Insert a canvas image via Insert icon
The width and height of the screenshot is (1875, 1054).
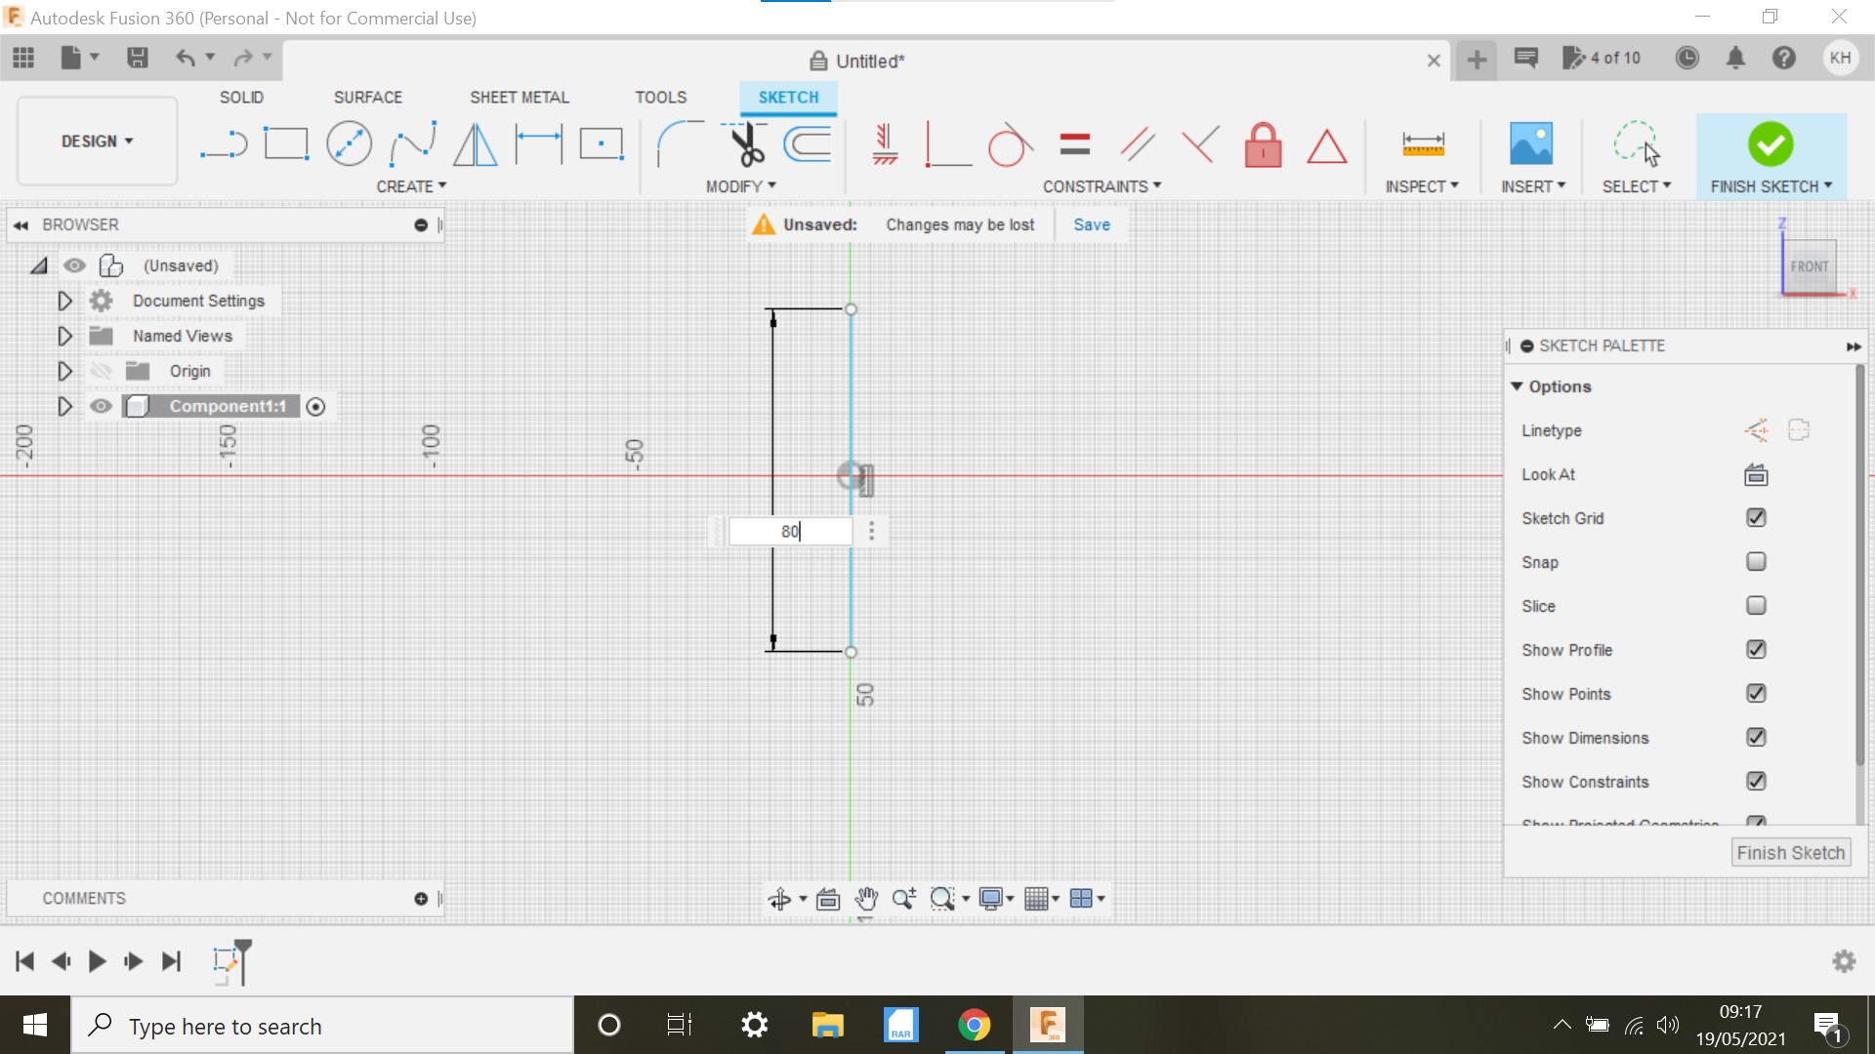tap(1530, 143)
